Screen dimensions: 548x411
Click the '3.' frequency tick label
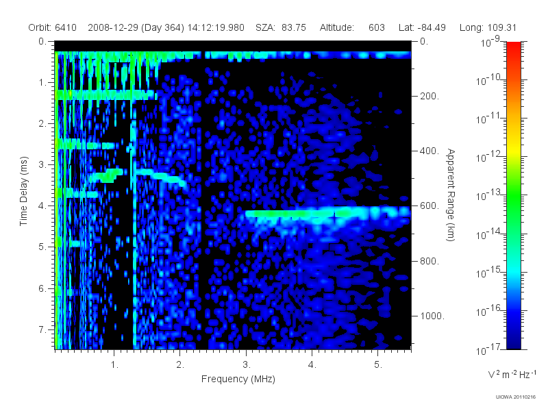(247, 365)
